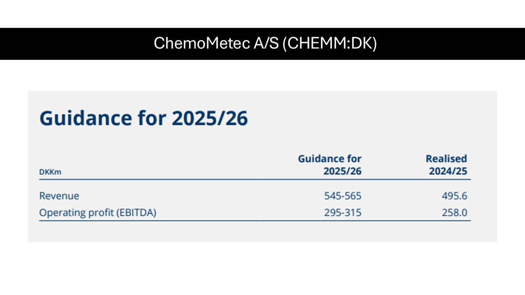Click the bottom rule beneath the EBITDA row
Image resolution: width=525 pixels, height=295 pixels.
coord(255,221)
